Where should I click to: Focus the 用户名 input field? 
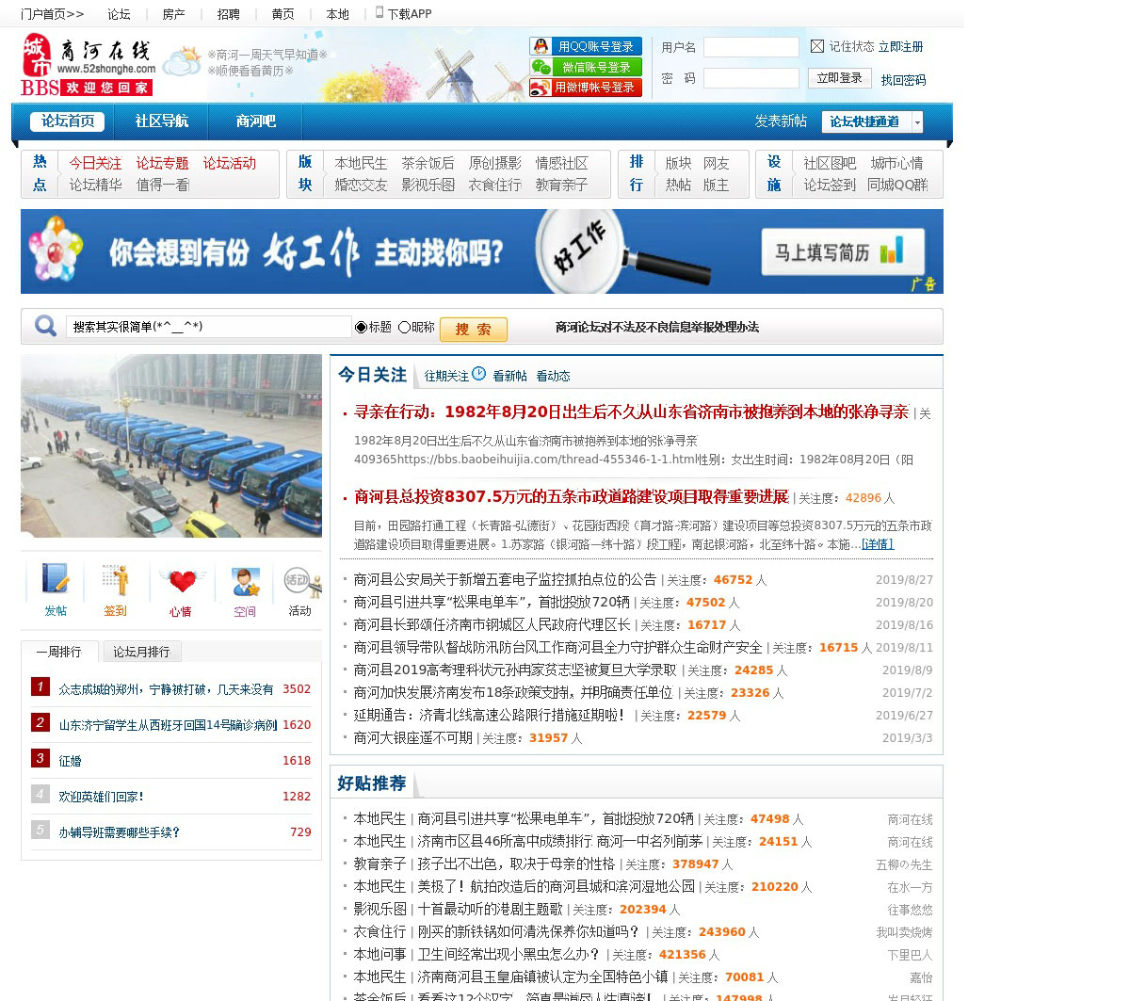[x=751, y=47]
